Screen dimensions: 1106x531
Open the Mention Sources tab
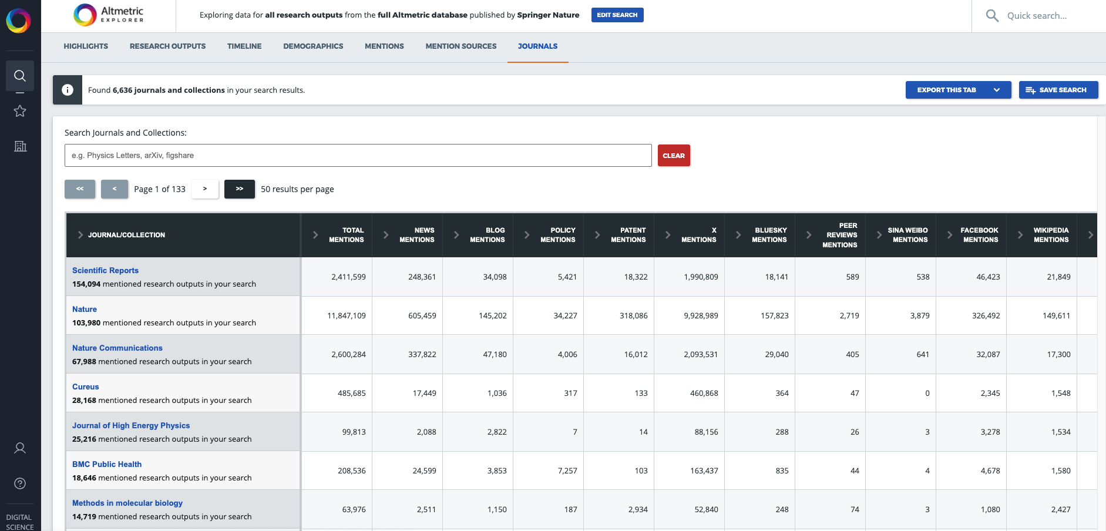pyautogui.click(x=460, y=46)
